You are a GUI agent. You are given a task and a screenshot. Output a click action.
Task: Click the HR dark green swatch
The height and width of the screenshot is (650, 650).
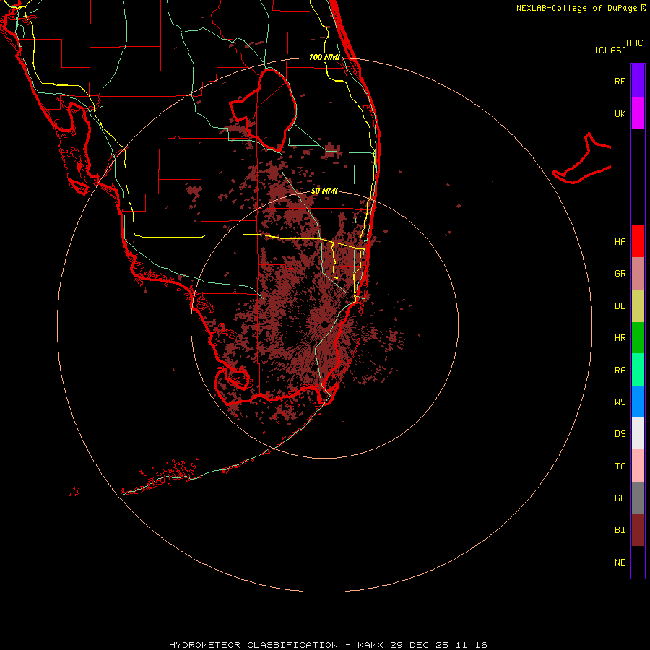(x=638, y=337)
